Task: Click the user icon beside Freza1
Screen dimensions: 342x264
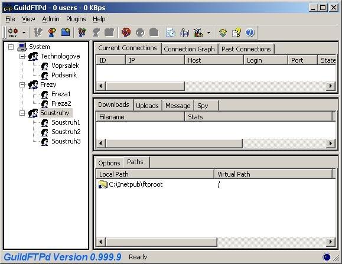Action: (45, 94)
